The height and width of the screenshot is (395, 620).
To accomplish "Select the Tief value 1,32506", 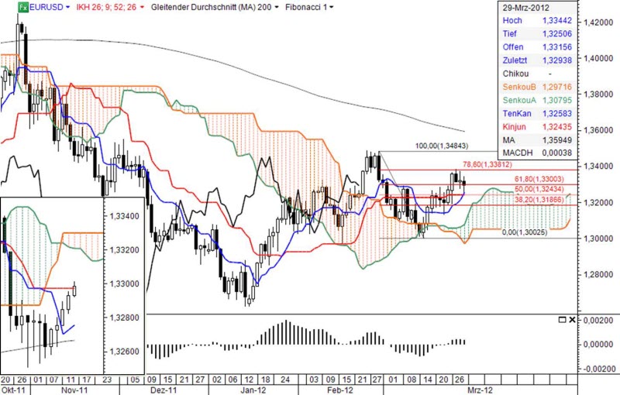I will [x=557, y=33].
